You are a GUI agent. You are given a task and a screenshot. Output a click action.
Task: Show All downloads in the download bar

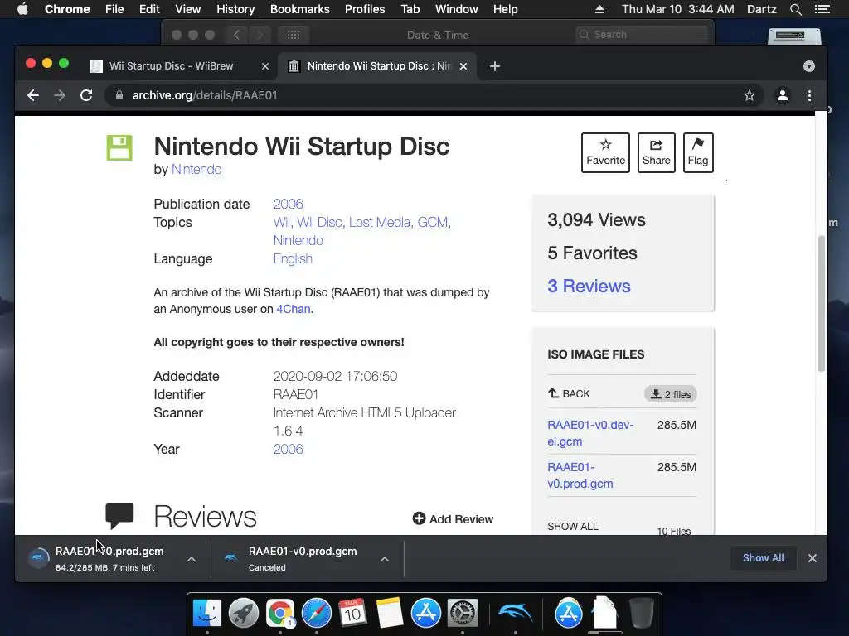point(763,558)
